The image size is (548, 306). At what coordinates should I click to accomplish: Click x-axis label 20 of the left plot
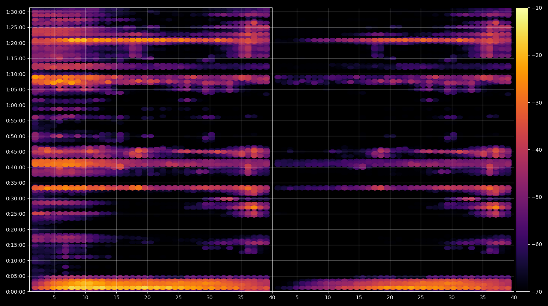[x=148, y=298]
